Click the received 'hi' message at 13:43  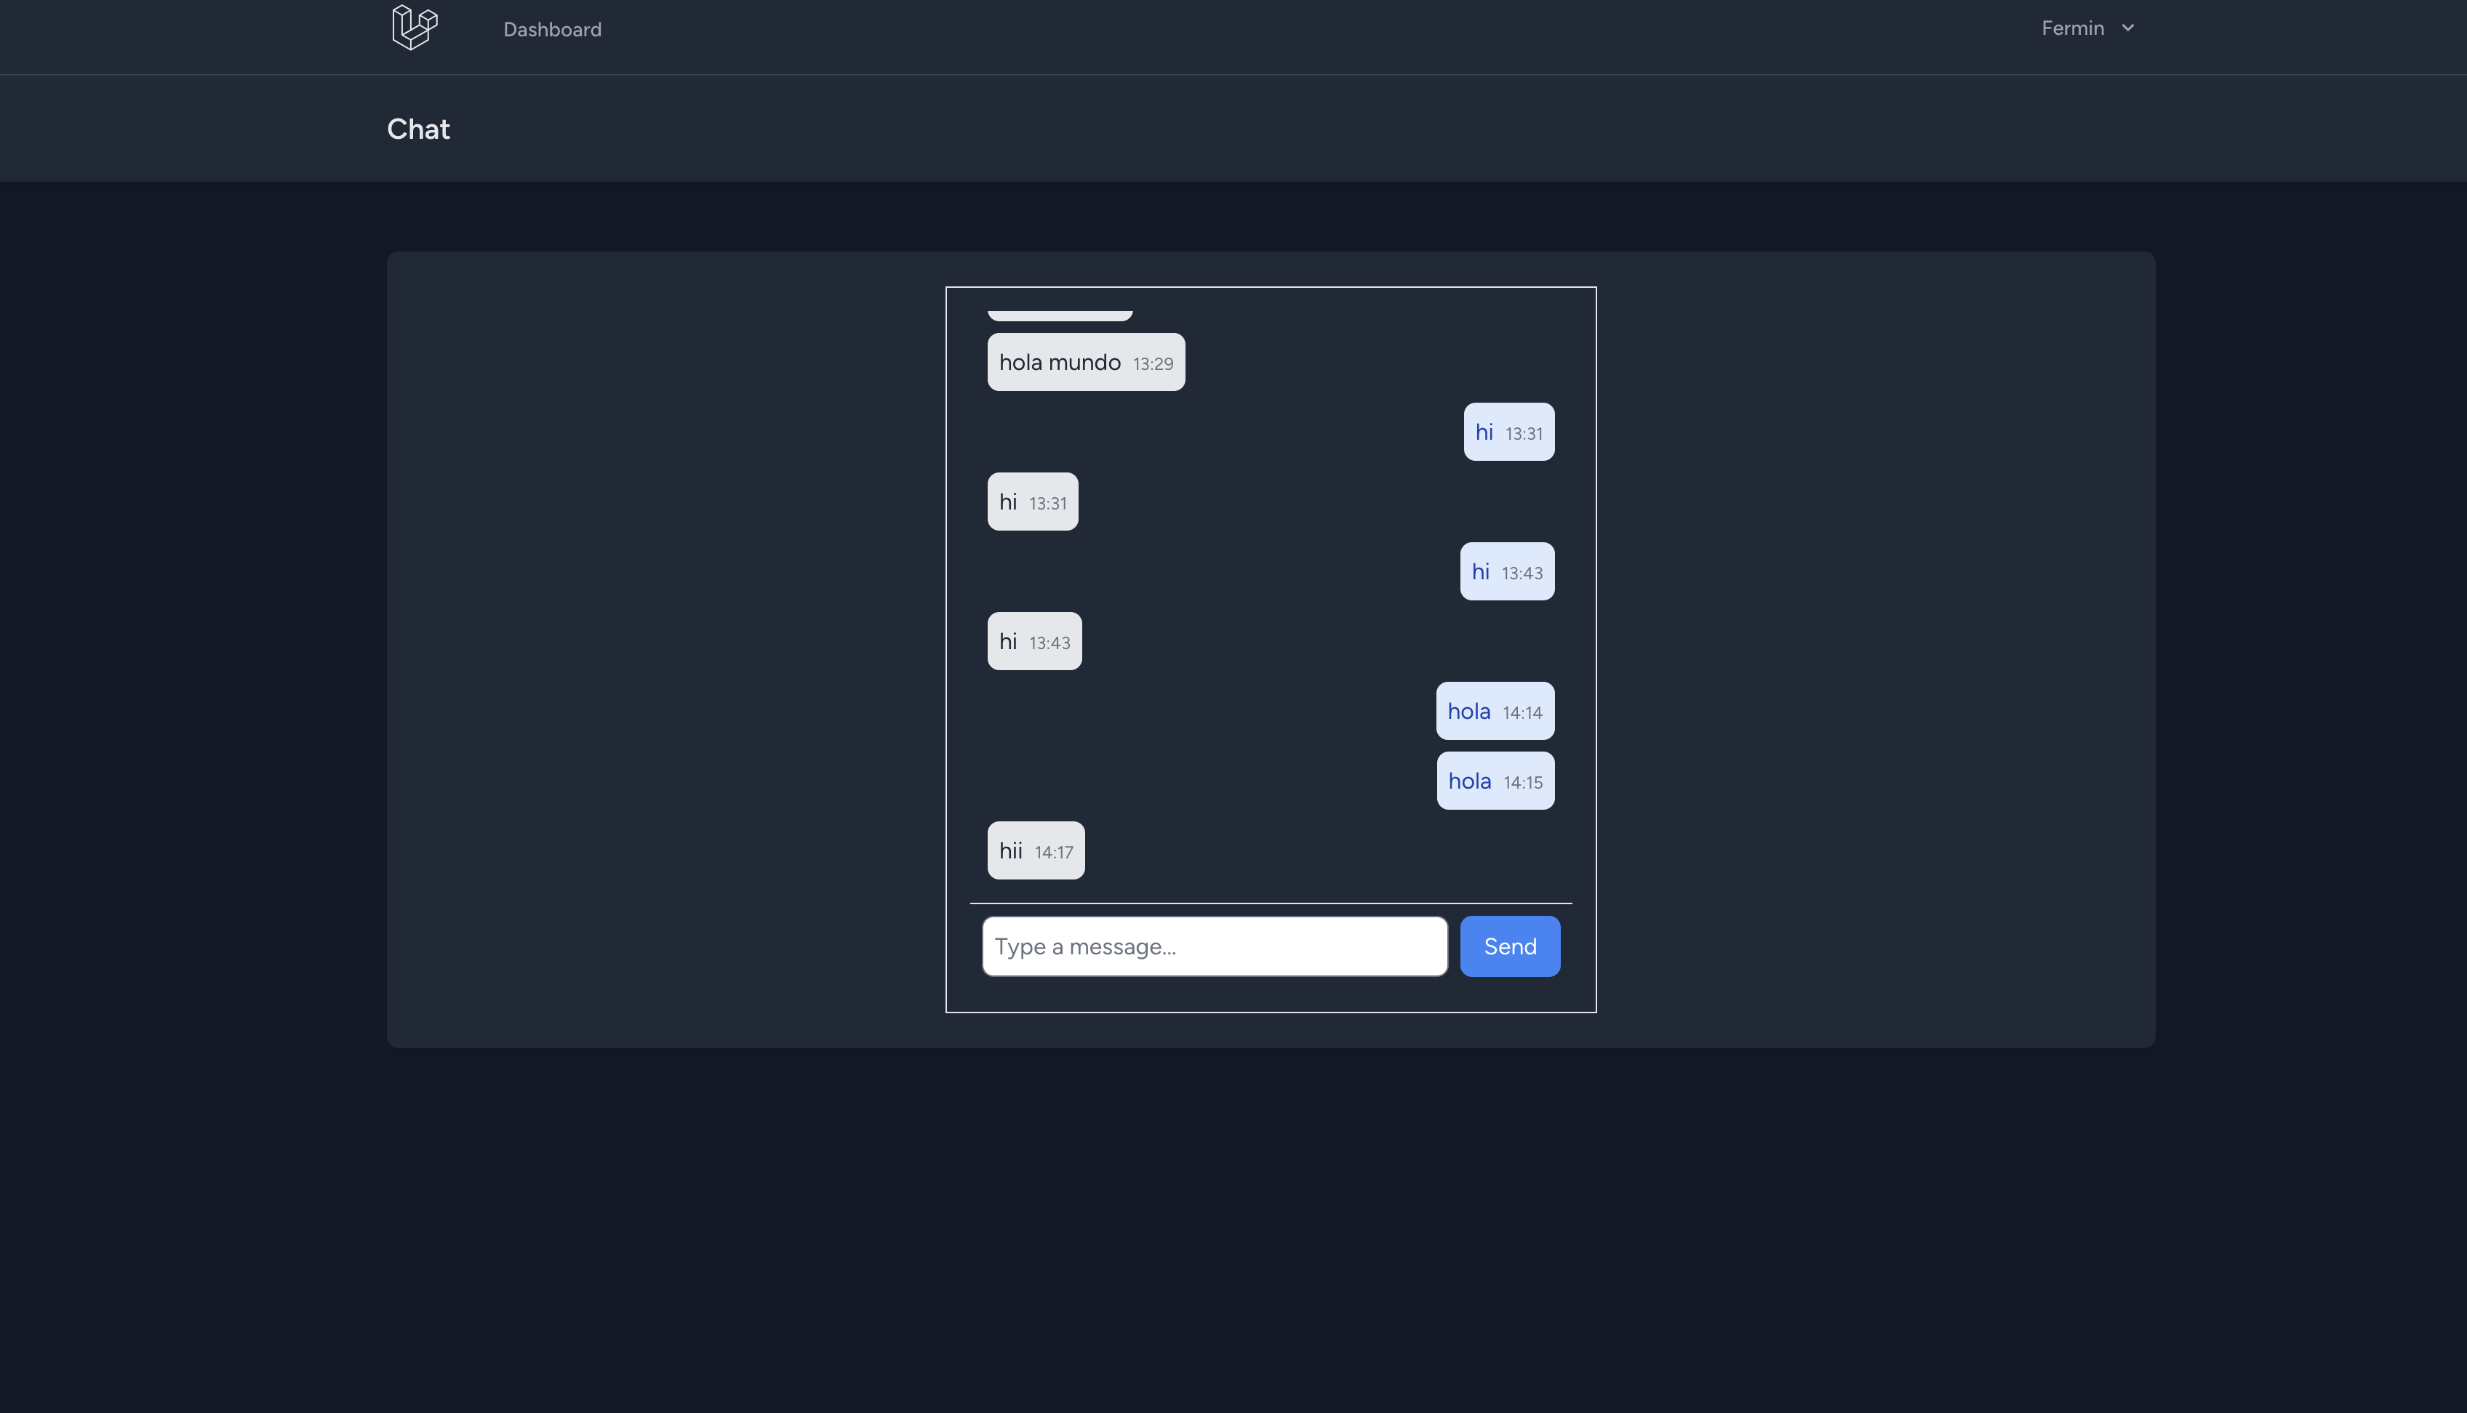click(x=1034, y=642)
